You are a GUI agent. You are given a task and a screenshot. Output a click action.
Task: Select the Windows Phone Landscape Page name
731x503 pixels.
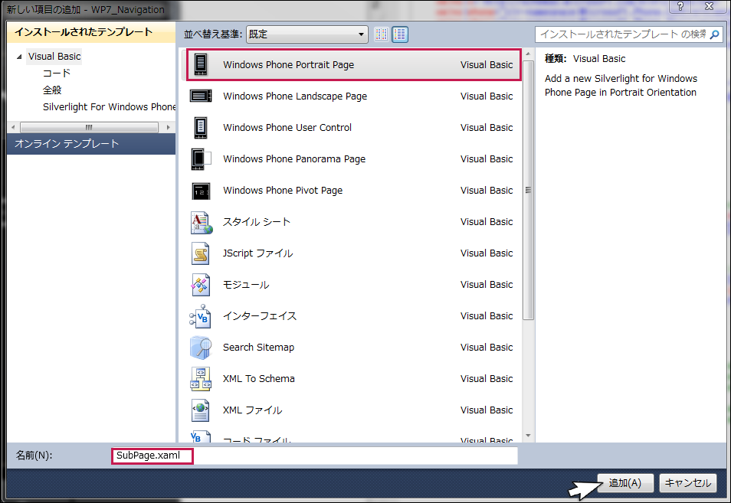pos(295,96)
